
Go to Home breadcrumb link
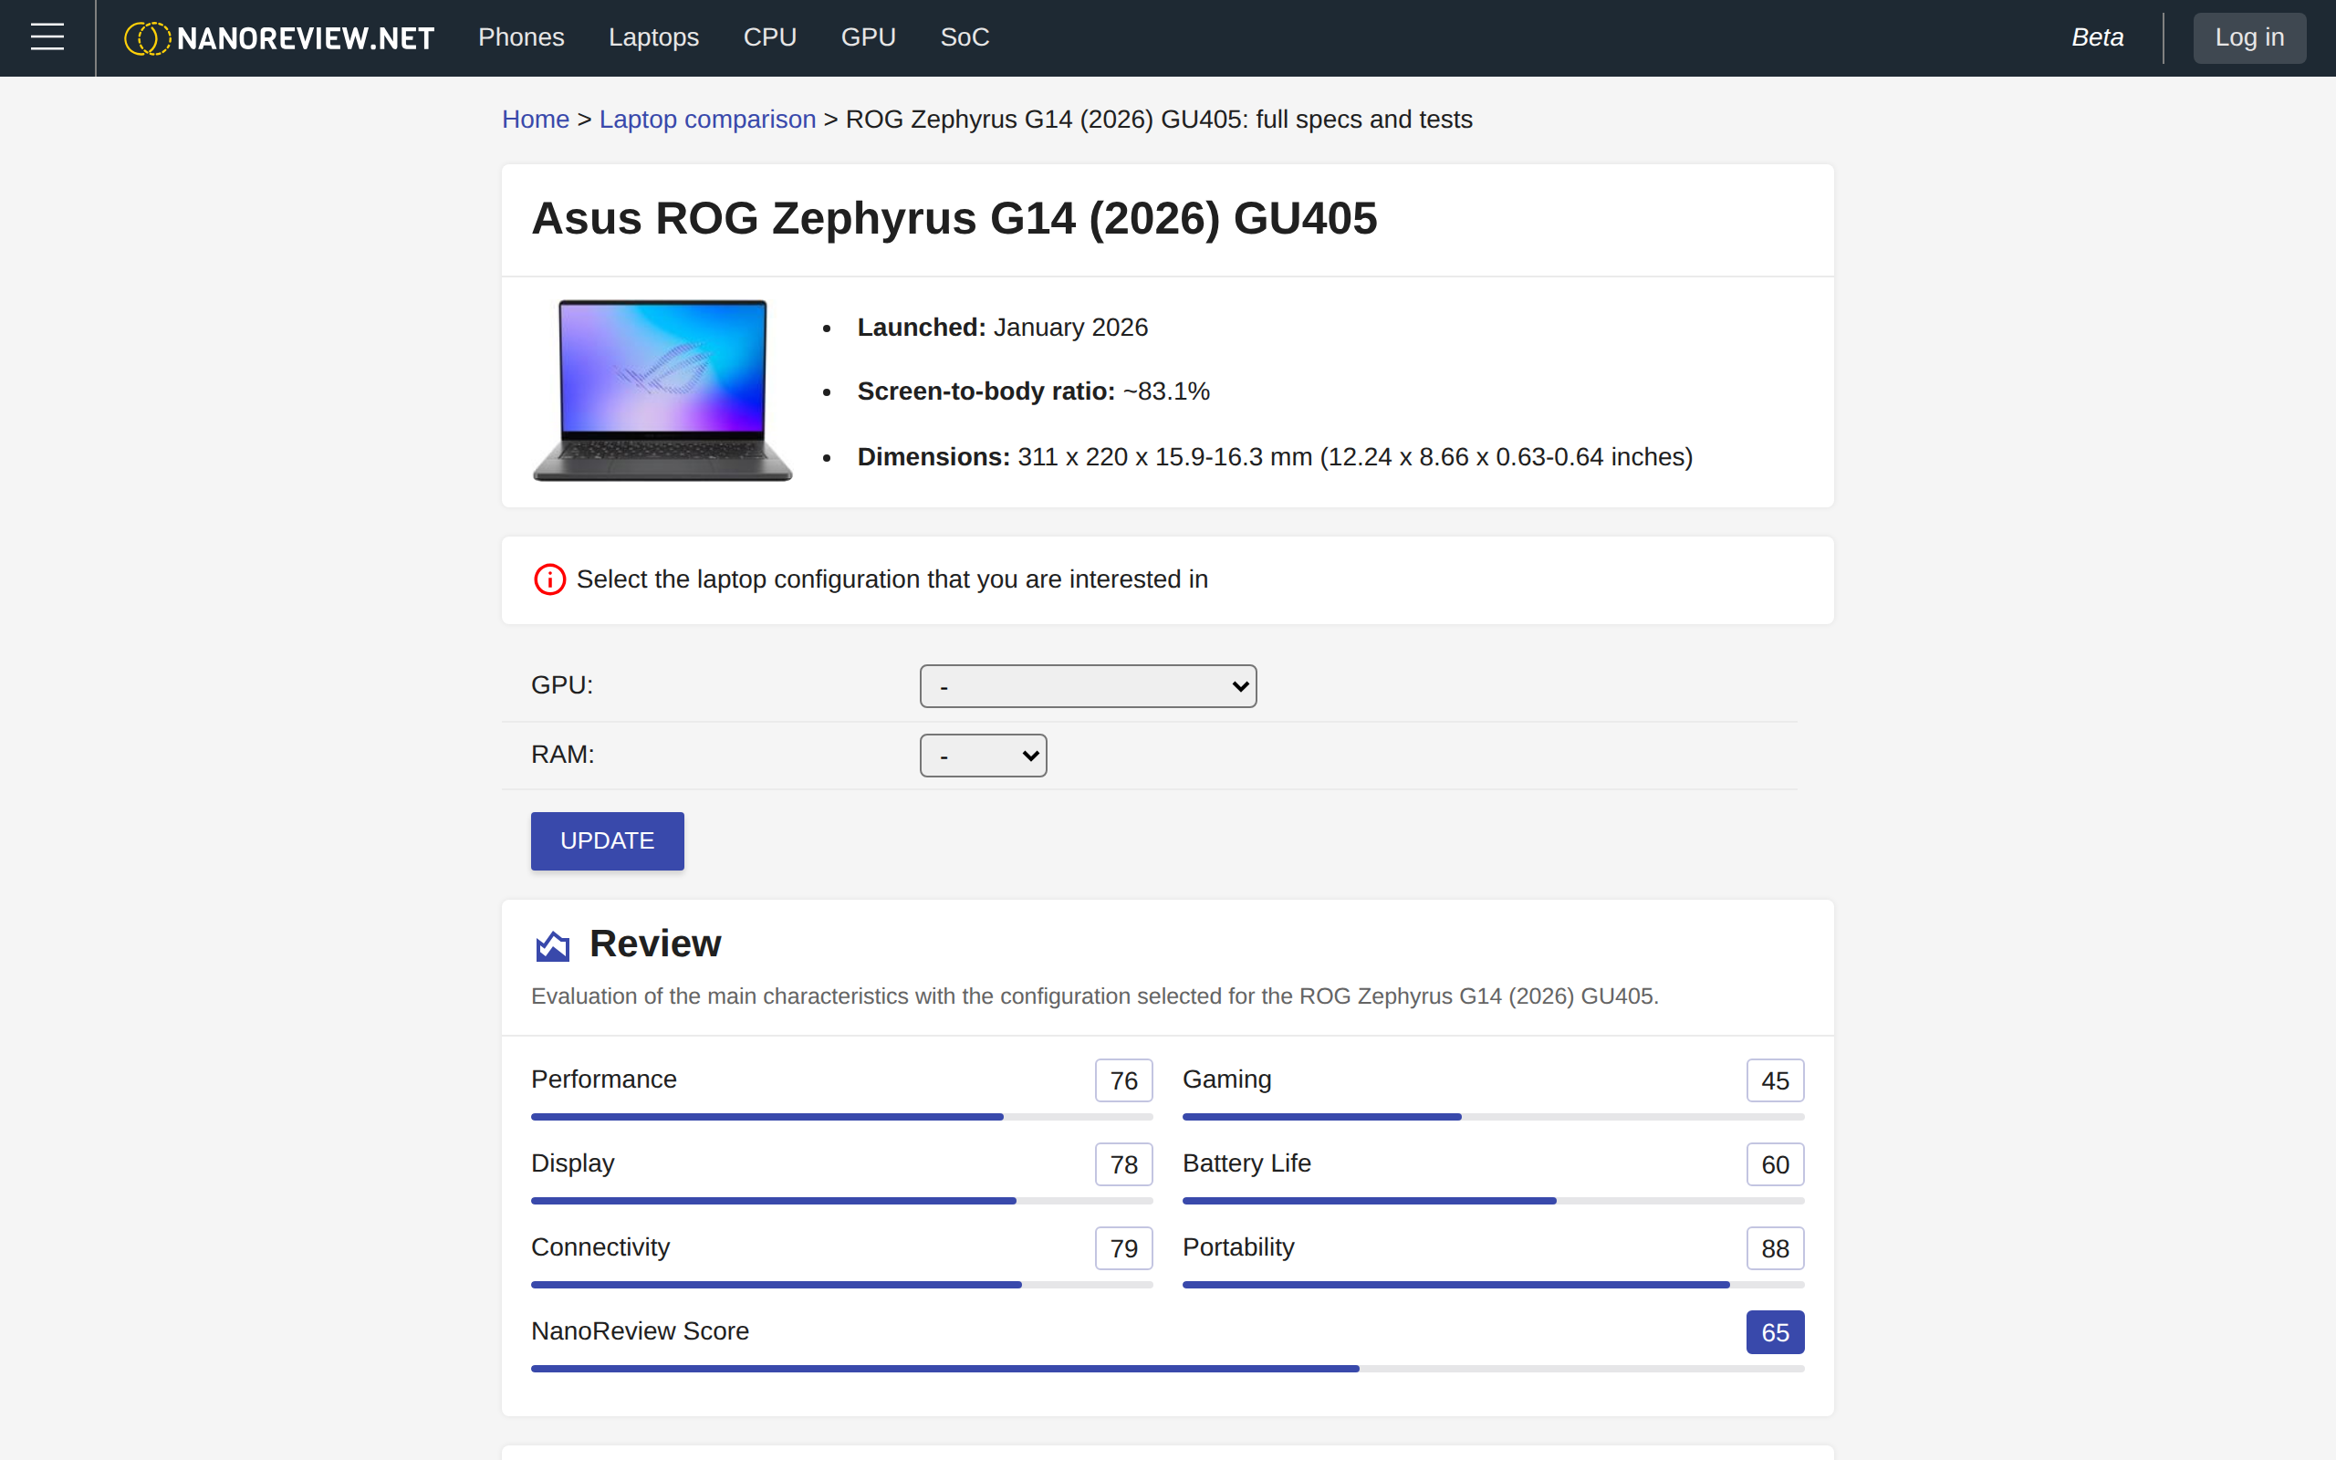[536, 120]
